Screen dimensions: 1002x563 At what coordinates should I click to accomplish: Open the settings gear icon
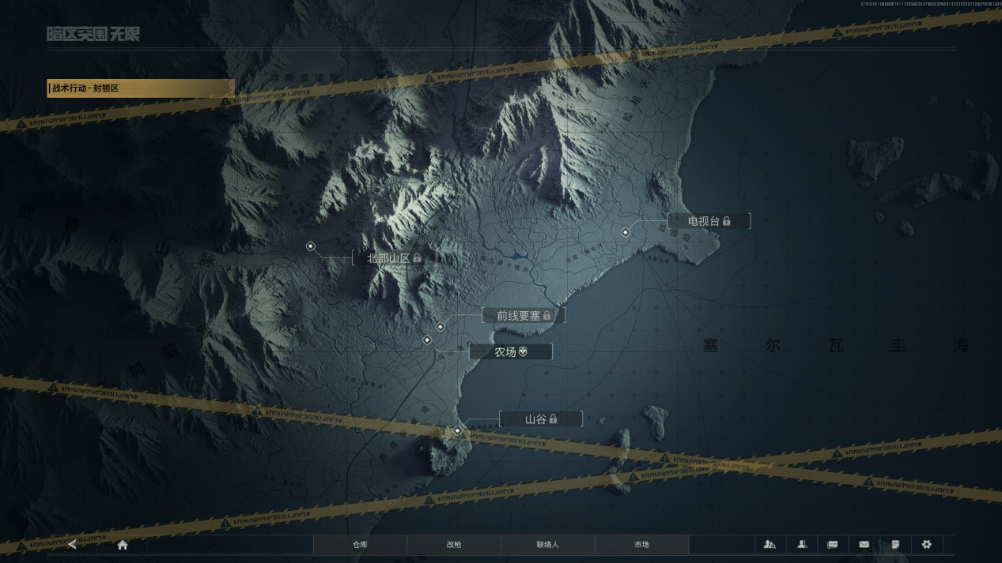point(927,544)
